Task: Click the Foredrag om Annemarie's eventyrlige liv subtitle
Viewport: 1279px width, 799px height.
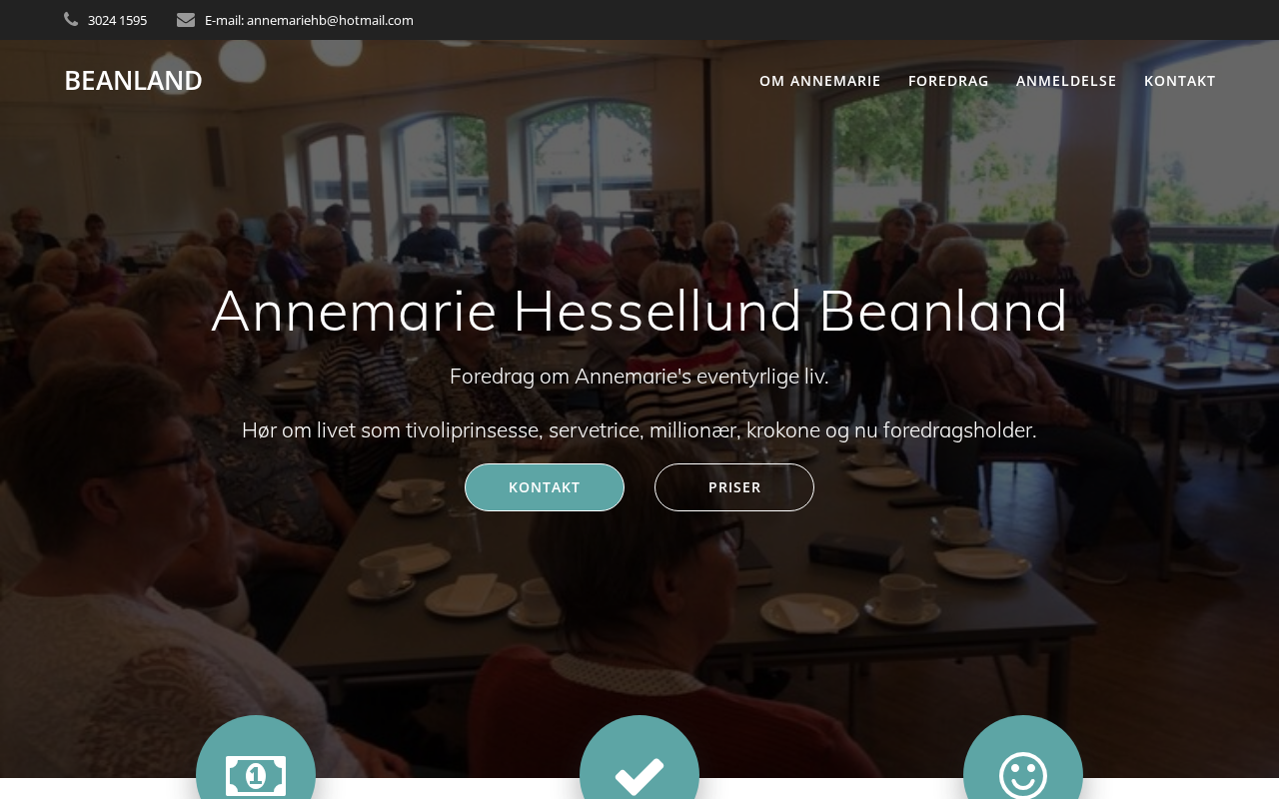Action: coord(639,377)
